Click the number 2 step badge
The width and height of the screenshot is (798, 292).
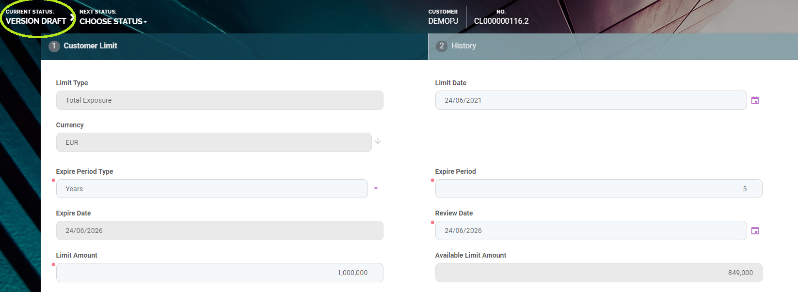(x=441, y=46)
